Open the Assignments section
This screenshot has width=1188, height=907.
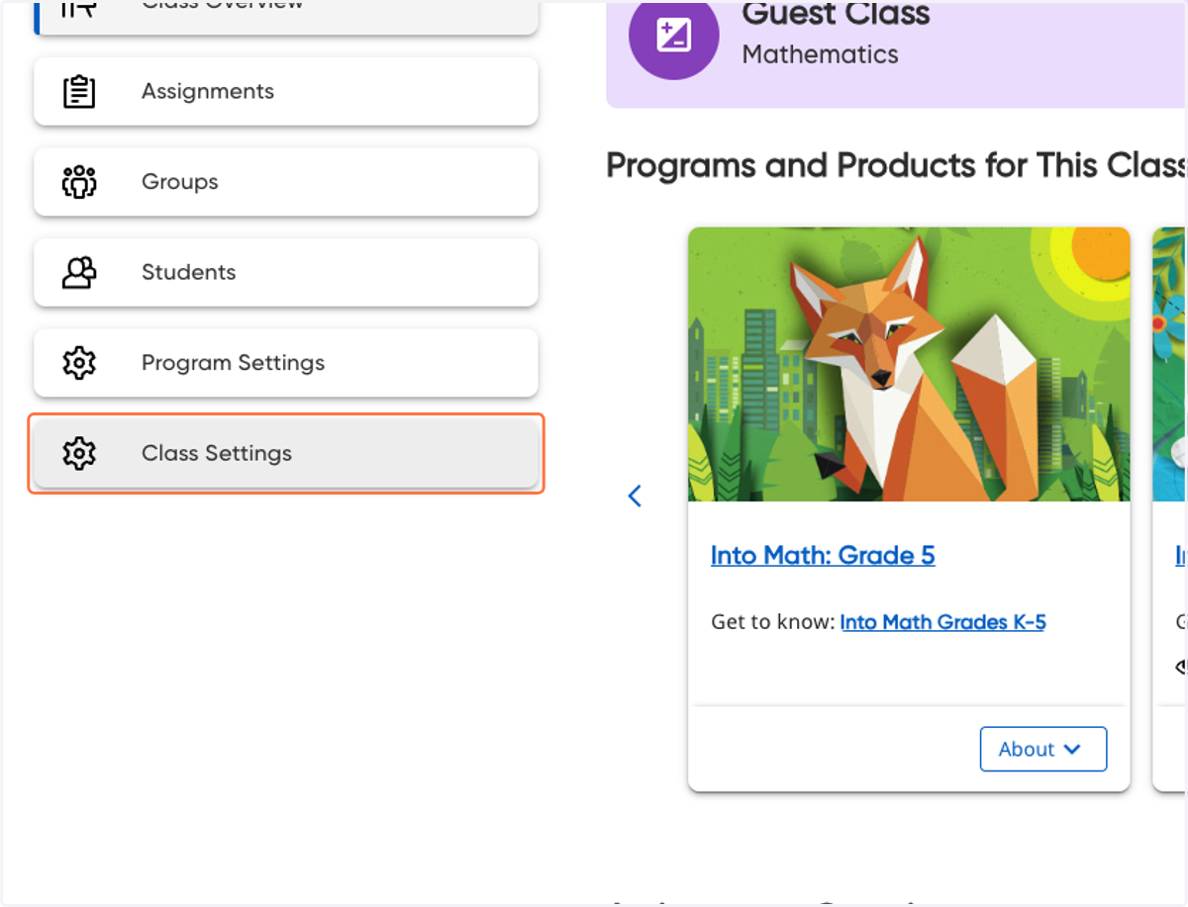[286, 91]
